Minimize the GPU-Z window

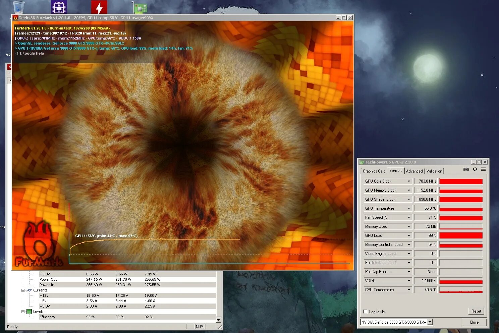pyautogui.click(x=473, y=162)
